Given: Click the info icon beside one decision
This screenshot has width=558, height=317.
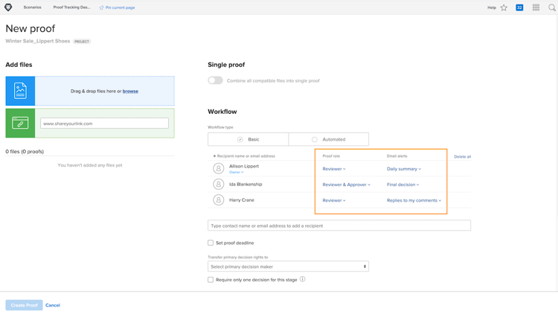Looking at the screenshot, I should [x=303, y=279].
